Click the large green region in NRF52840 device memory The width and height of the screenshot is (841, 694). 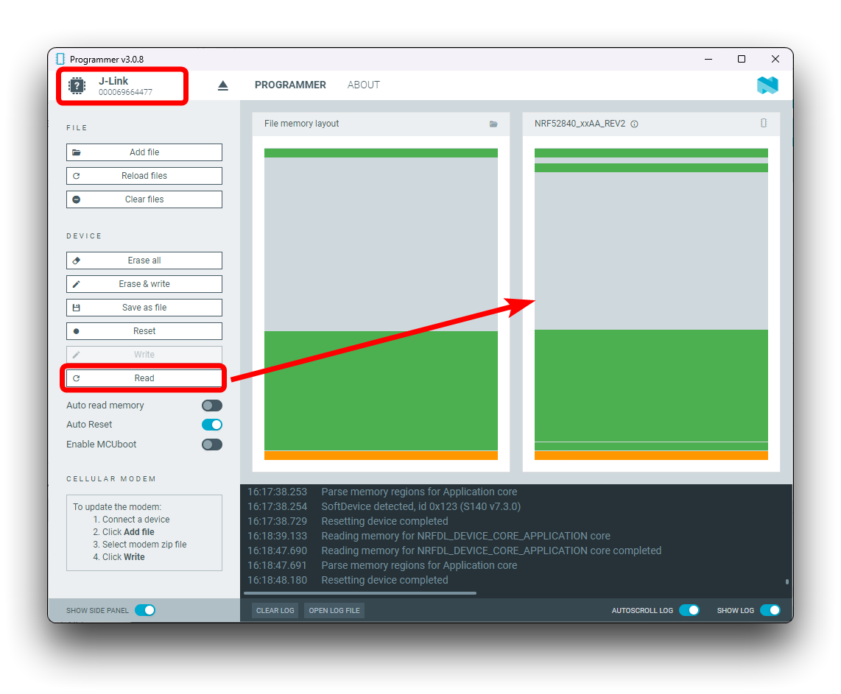click(651, 386)
